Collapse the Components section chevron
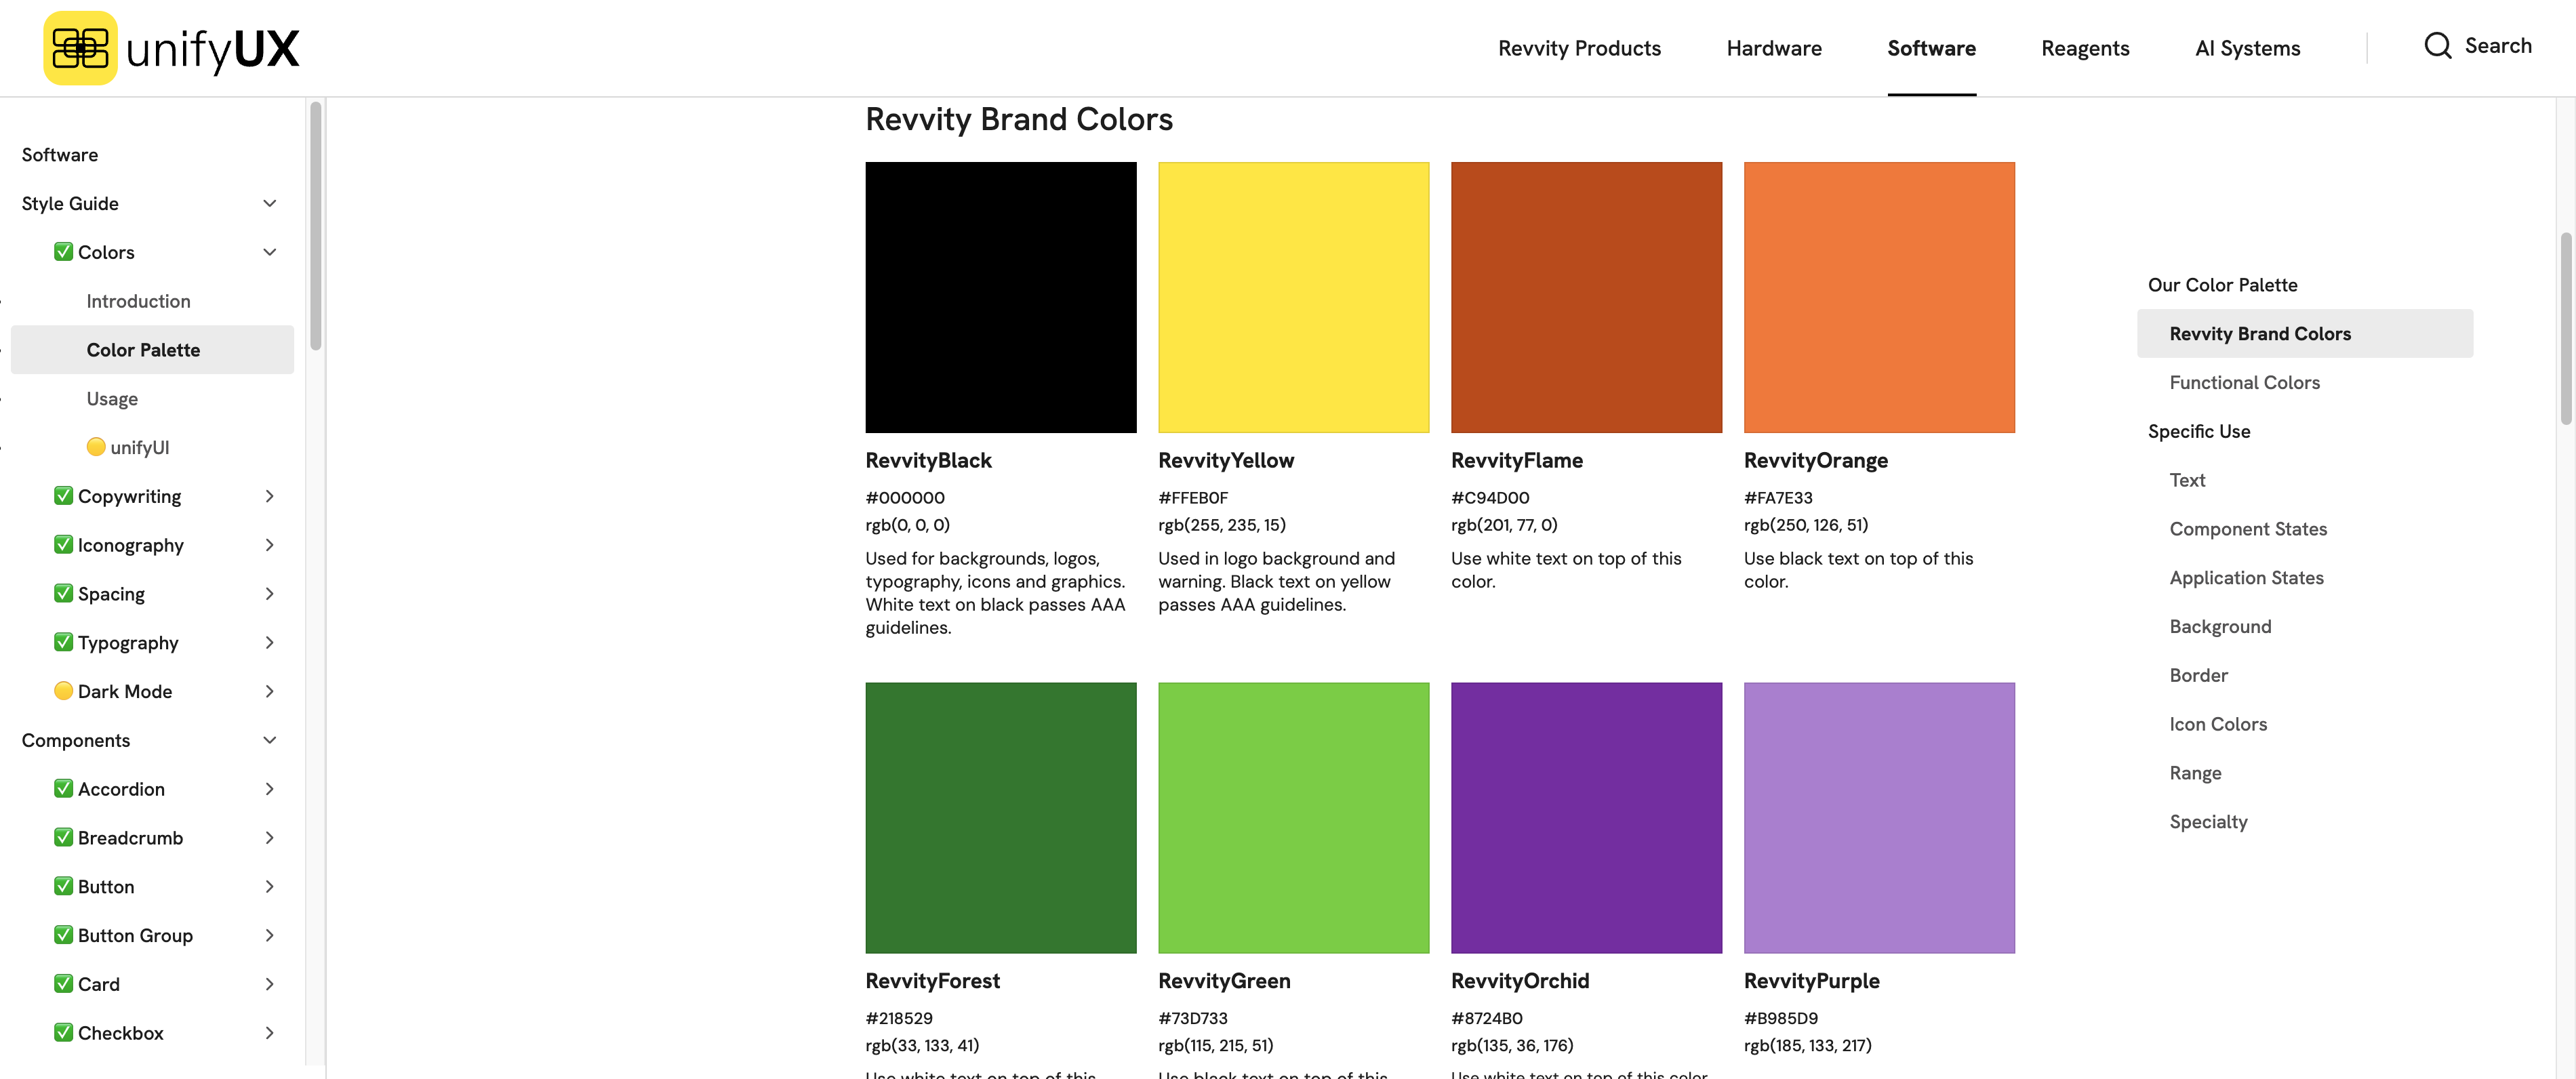The height and width of the screenshot is (1079, 2576). 269,740
